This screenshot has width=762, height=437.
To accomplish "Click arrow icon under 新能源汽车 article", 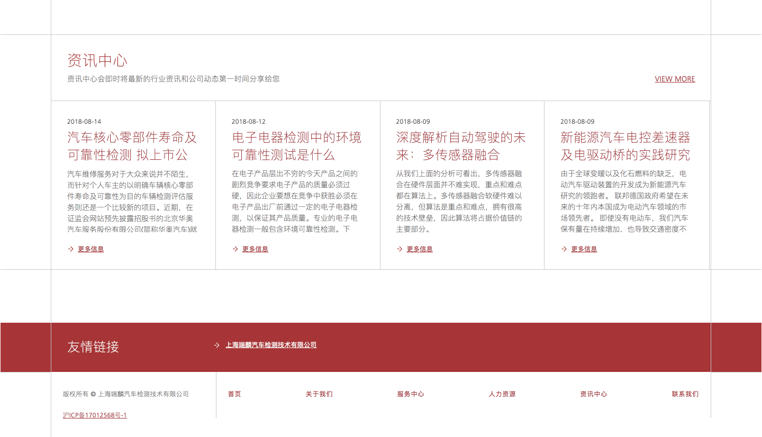I will [x=564, y=249].
